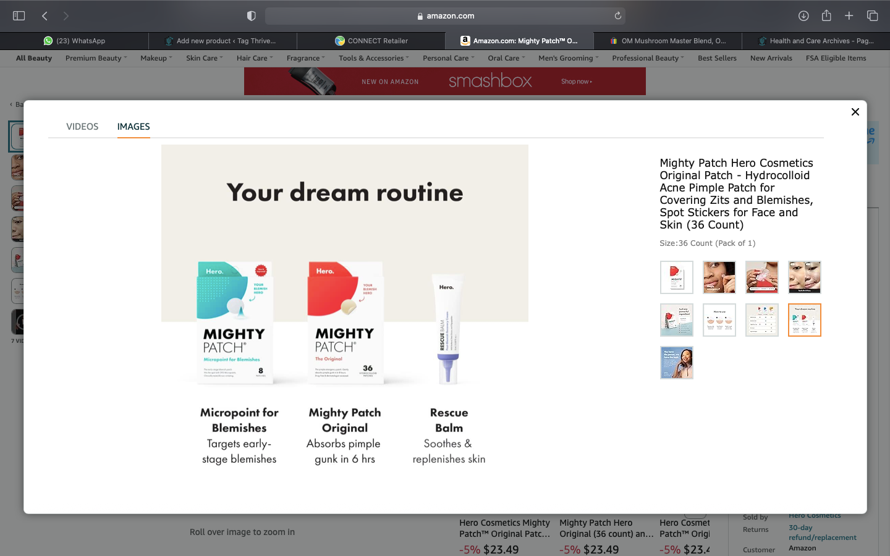Select thumbnail of patch being applied

click(x=762, y=277)
